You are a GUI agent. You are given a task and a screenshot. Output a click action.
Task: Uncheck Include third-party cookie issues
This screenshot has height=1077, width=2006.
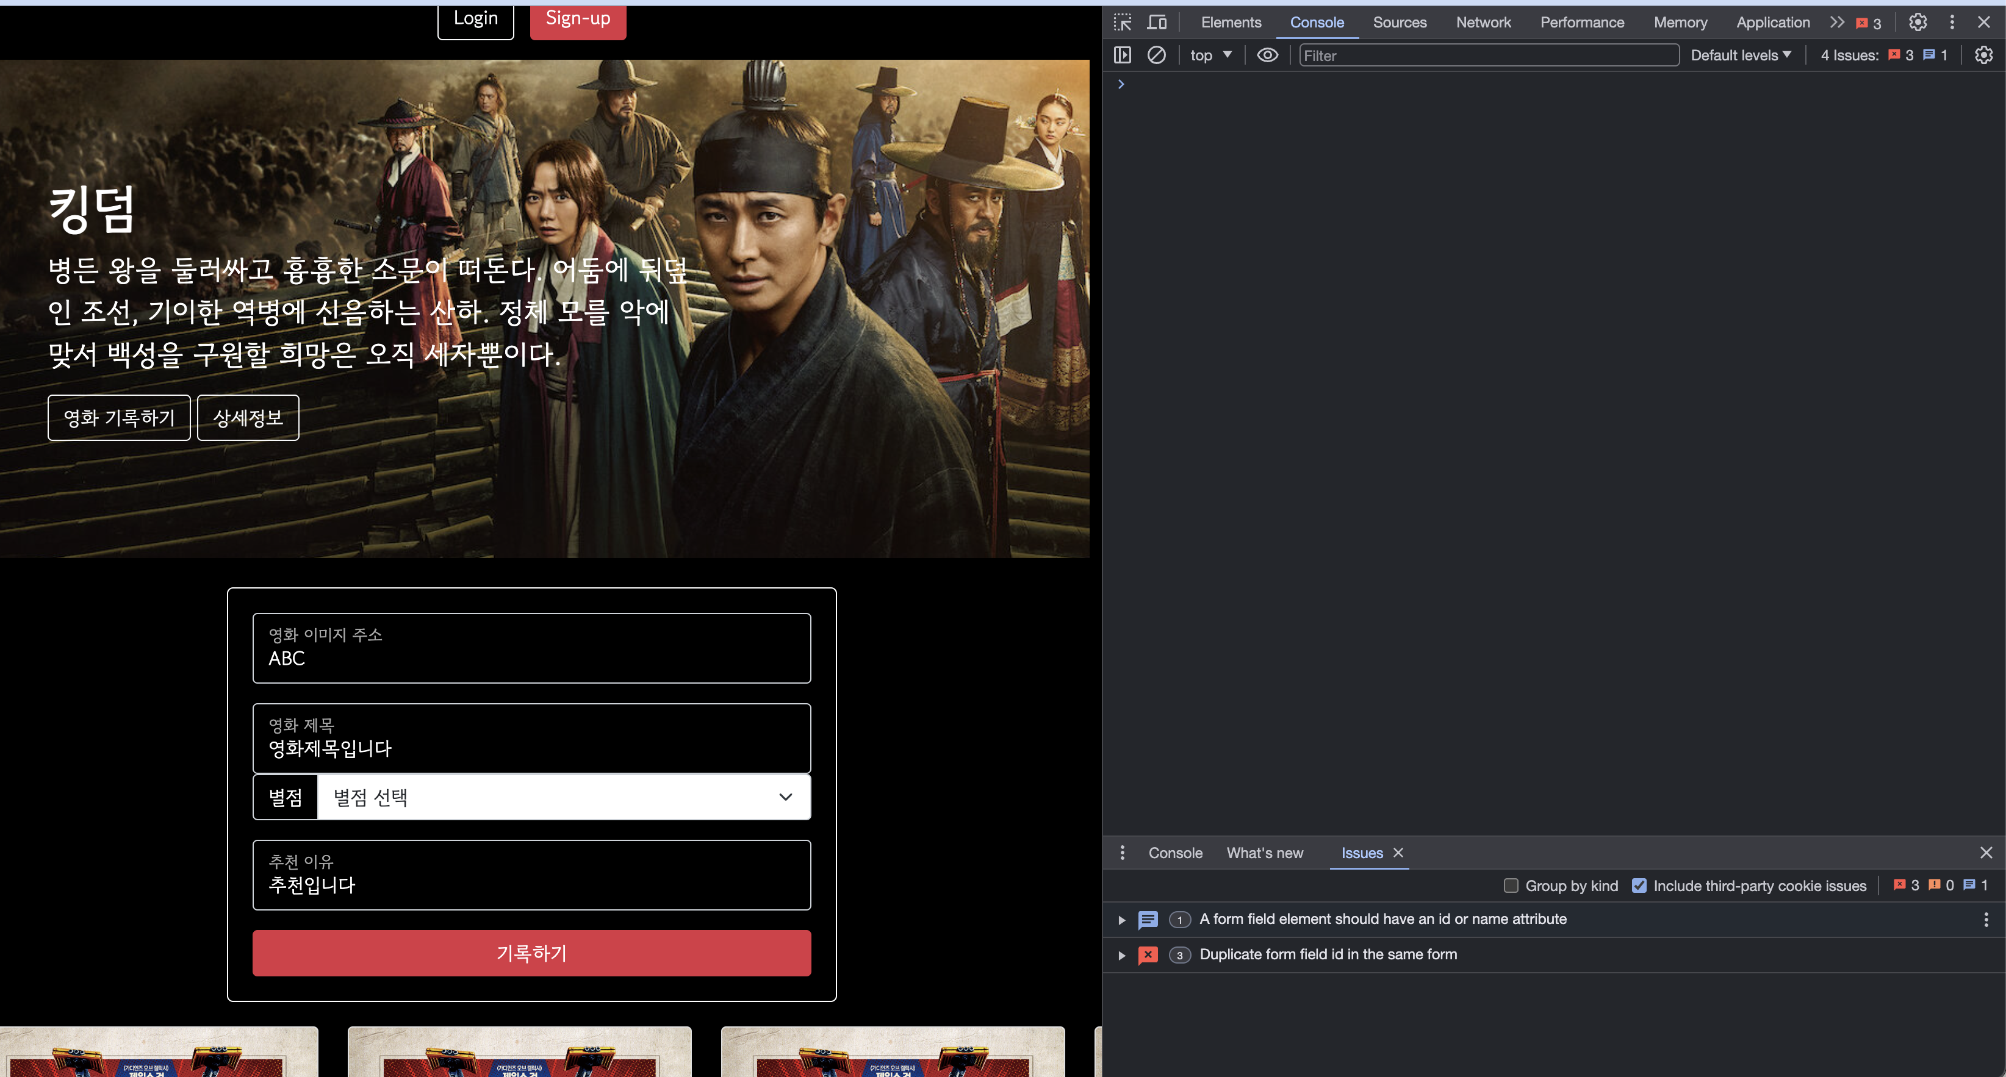coord(1639,886)
